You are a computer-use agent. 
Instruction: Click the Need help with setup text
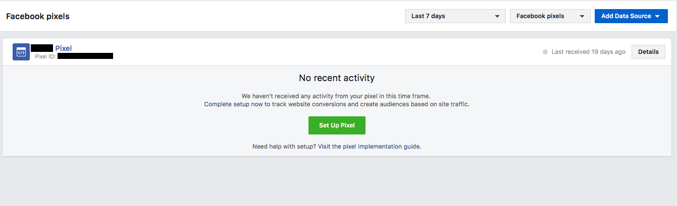tap(284, 147)
